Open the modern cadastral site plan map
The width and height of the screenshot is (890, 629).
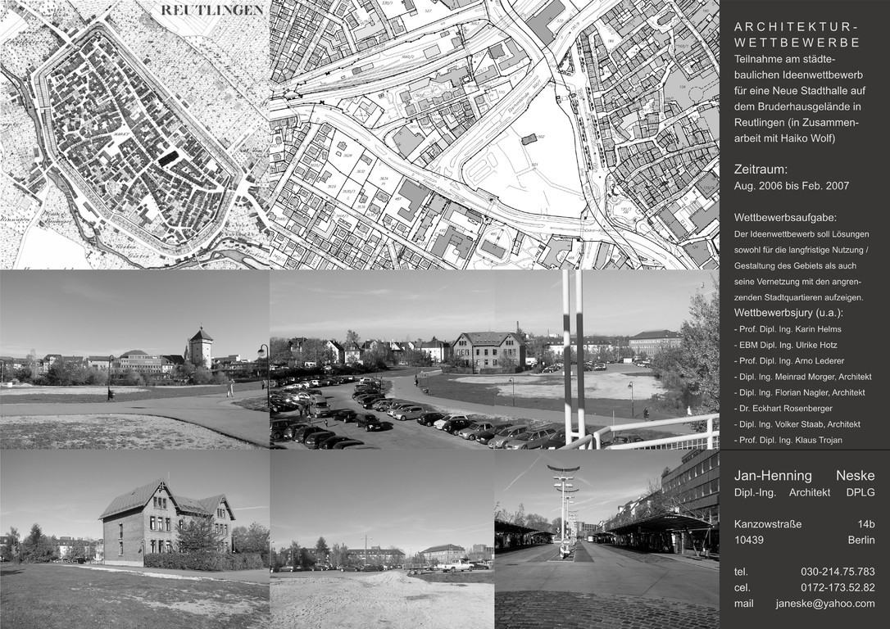pos(494,135)
